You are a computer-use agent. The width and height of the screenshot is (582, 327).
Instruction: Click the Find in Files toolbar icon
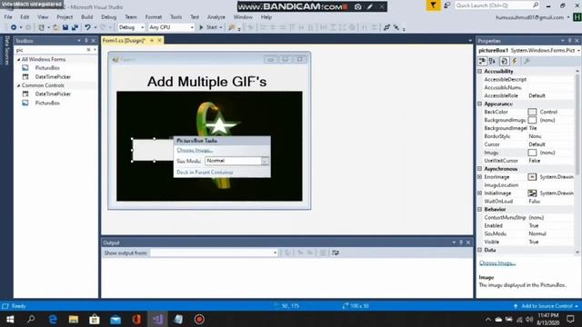point(232,27)
